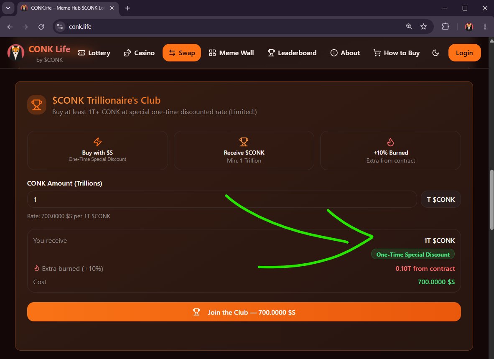Screen dimensions: 494x359
Task: Open a new browser tab
Action: coord(127,8)
